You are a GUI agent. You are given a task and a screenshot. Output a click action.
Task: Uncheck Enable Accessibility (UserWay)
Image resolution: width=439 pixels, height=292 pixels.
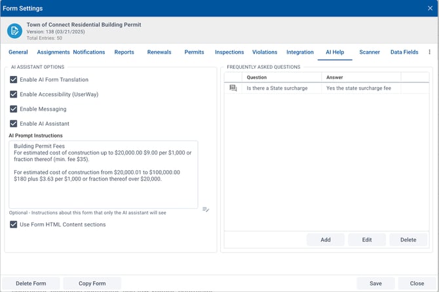[14, 94]
